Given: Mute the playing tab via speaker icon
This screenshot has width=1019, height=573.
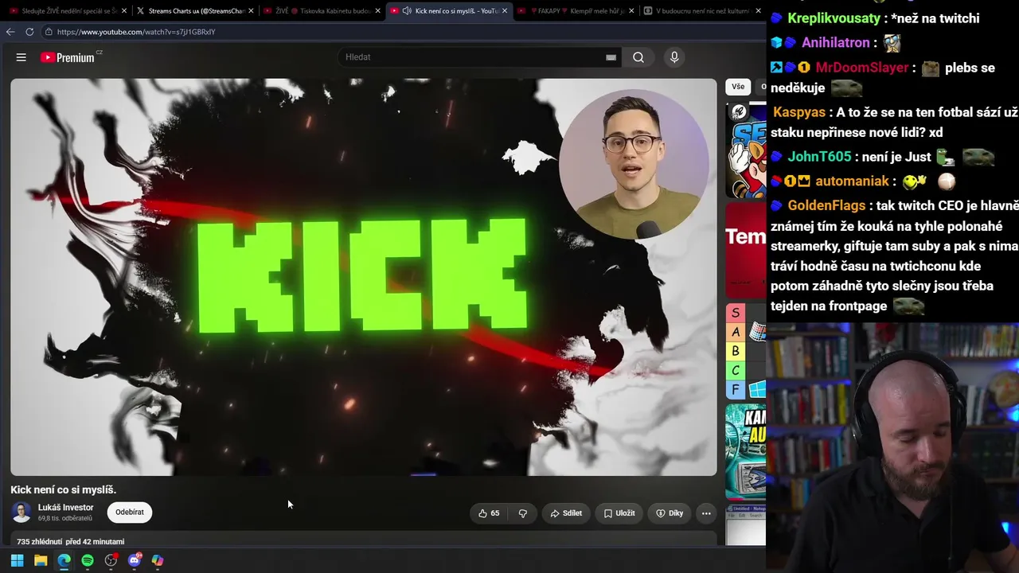Looking at the screenshot, I should click(407, 11).
